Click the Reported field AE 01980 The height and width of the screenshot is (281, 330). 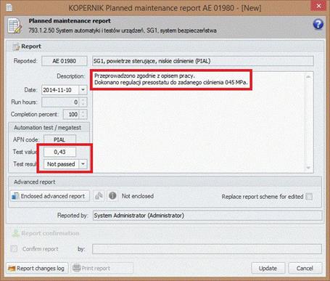(65, 61)
